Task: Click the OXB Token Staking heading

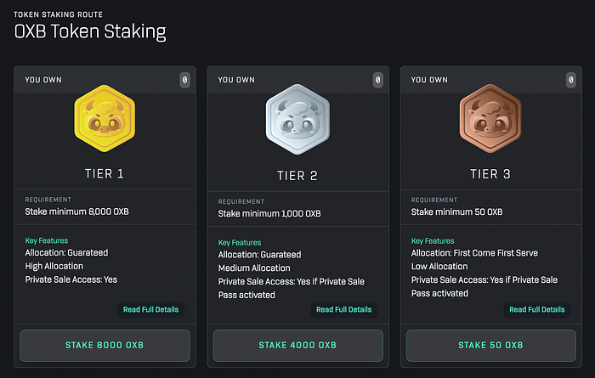Action: pos(89,32)
